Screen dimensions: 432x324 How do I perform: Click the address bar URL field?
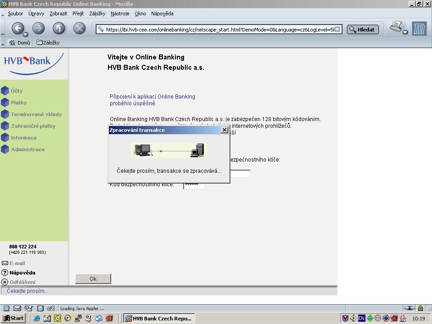click(x=219, y=30)
